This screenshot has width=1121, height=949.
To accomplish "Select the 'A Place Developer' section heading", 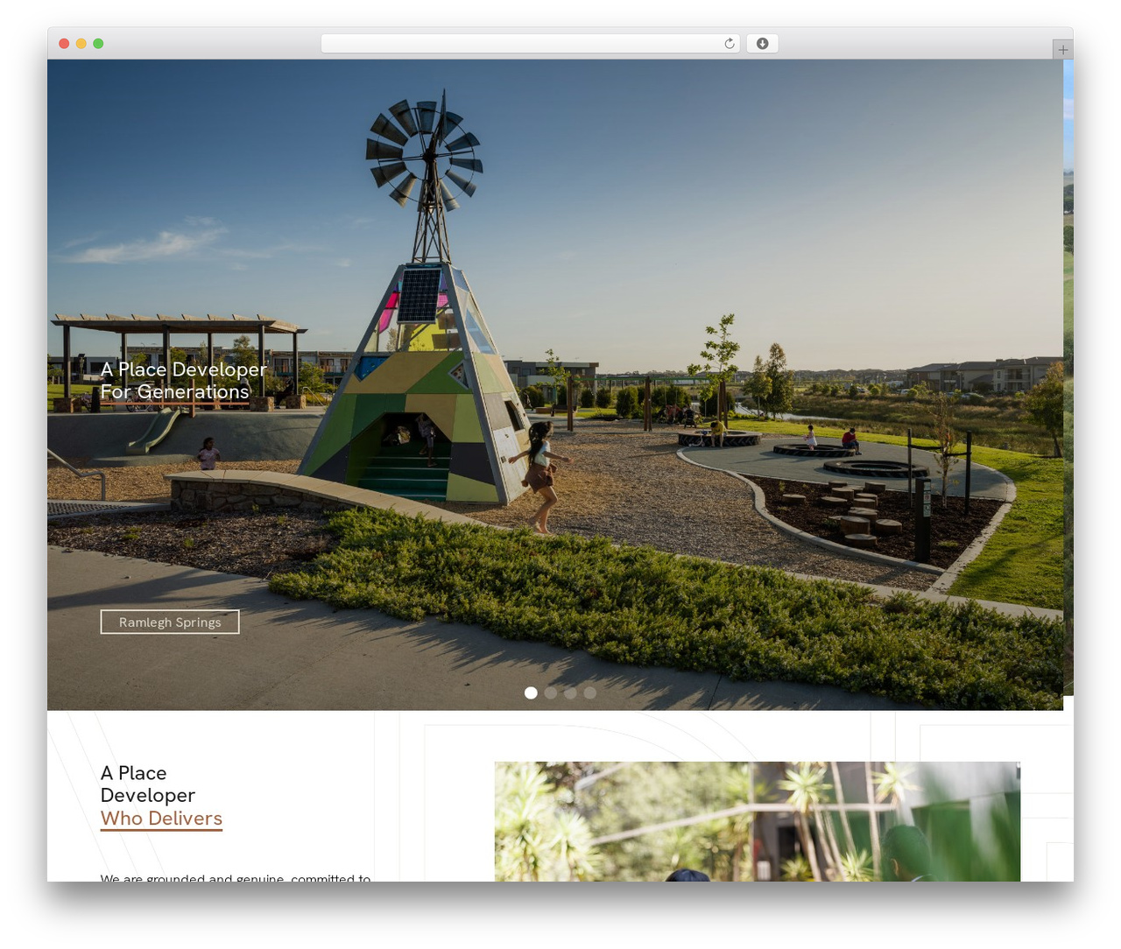I will click(148, 784).
